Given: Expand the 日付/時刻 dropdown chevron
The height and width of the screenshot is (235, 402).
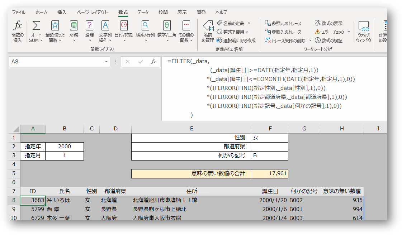Looking at the screenshot, I should 124,40.
